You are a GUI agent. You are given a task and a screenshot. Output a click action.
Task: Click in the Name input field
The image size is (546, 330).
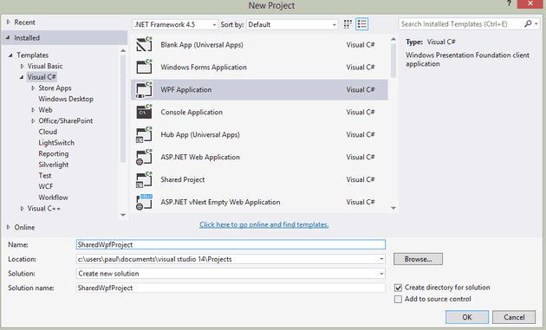231,244
